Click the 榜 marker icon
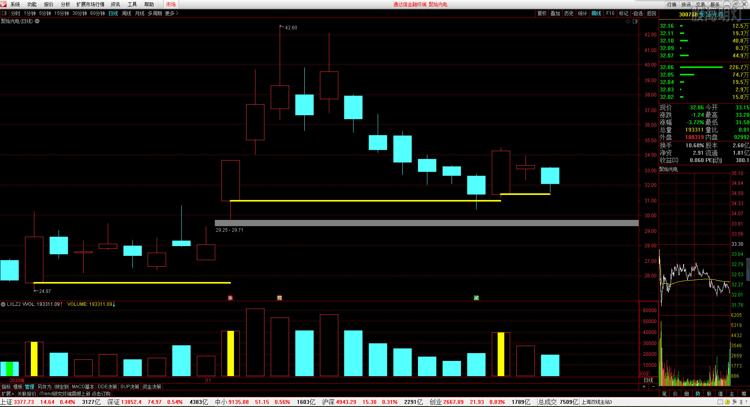750x407 pixels. click(x=279, y=298)
